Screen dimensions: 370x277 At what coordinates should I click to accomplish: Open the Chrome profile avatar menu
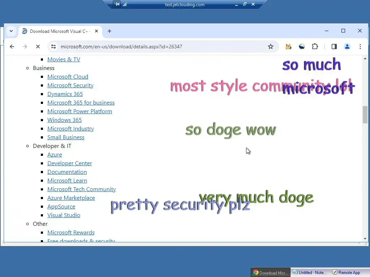(x=347, y=47)
